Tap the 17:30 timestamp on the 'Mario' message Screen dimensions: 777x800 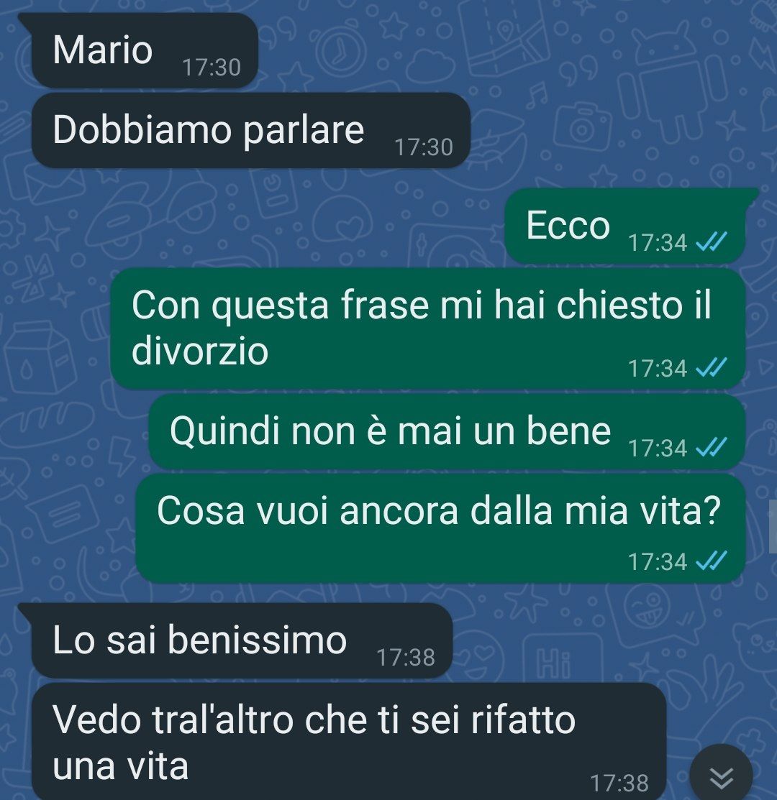click(x=212, y=68)
